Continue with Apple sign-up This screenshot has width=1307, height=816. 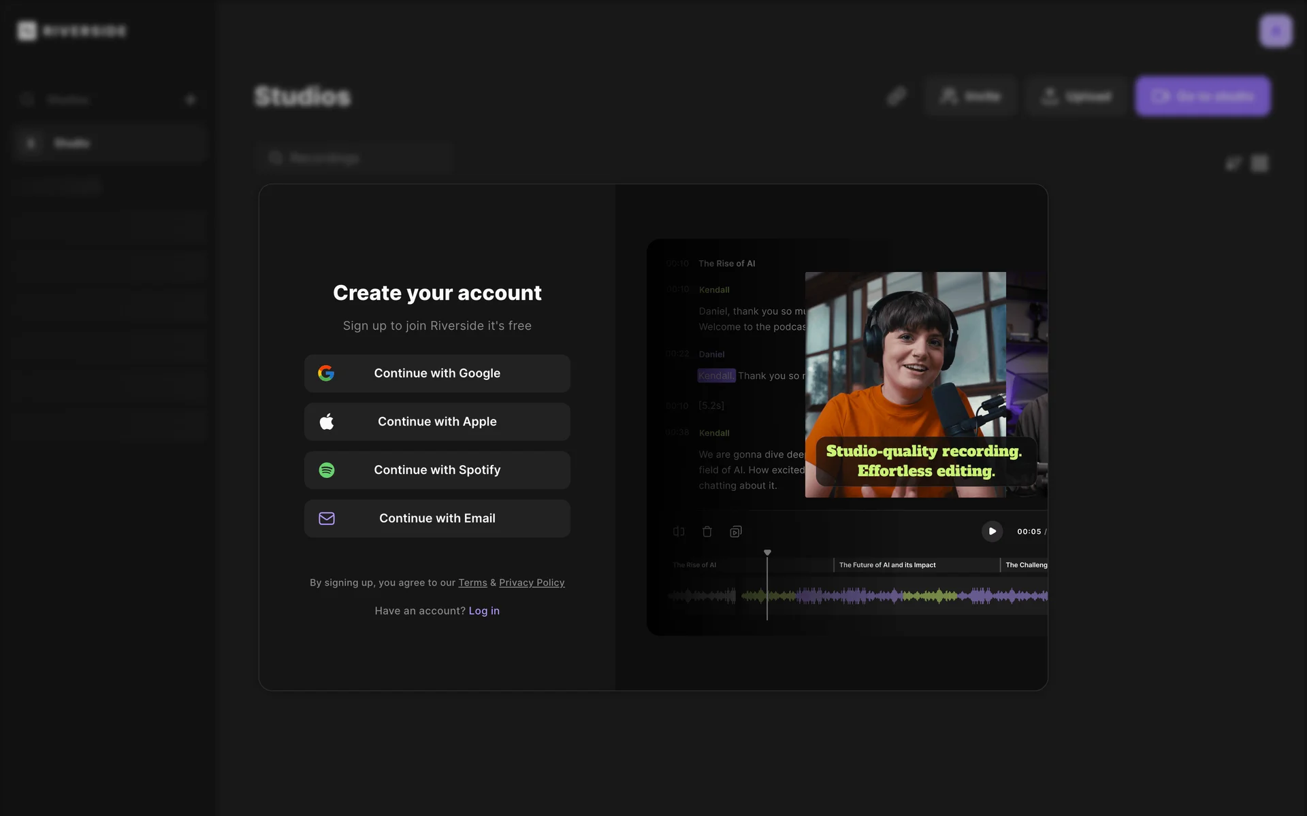pyautogui.click(x=437, y=422)
